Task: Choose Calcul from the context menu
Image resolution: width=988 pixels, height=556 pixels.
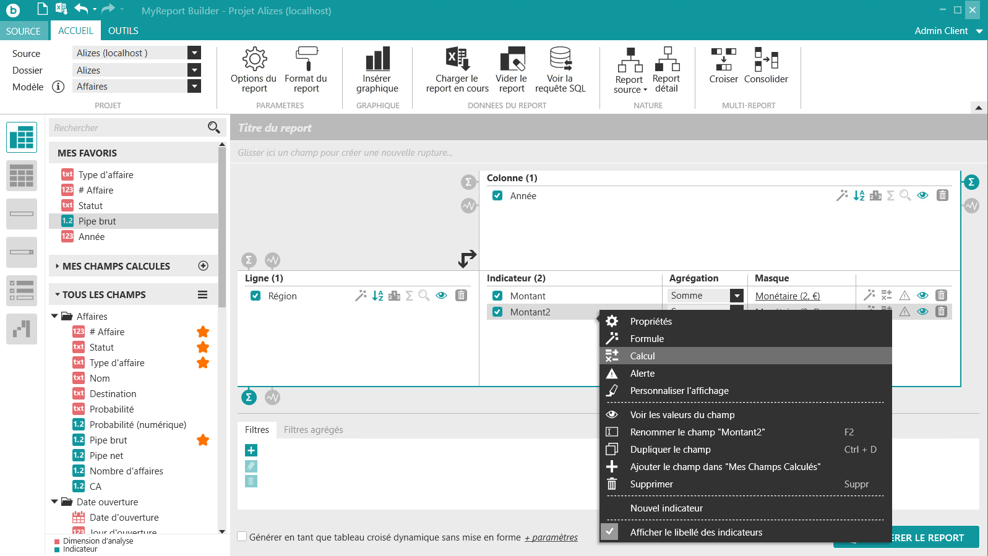Action: click(x=642, y=356)
